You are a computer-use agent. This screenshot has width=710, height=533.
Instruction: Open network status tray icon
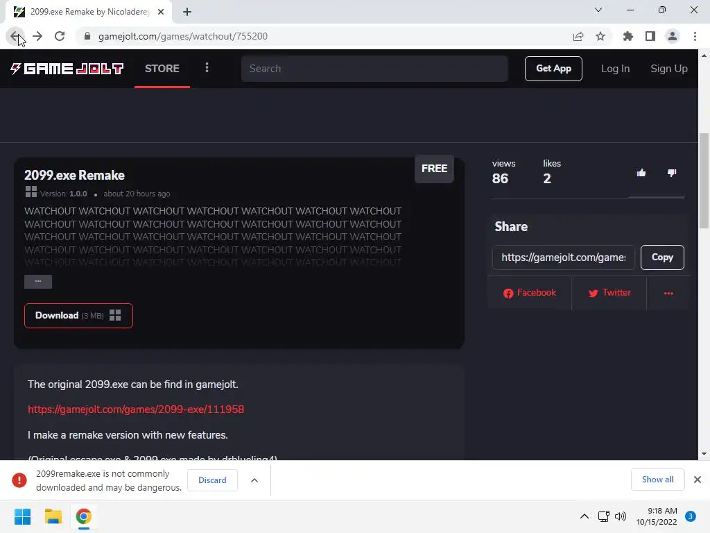pyautogui.click(x=604, y=516)
